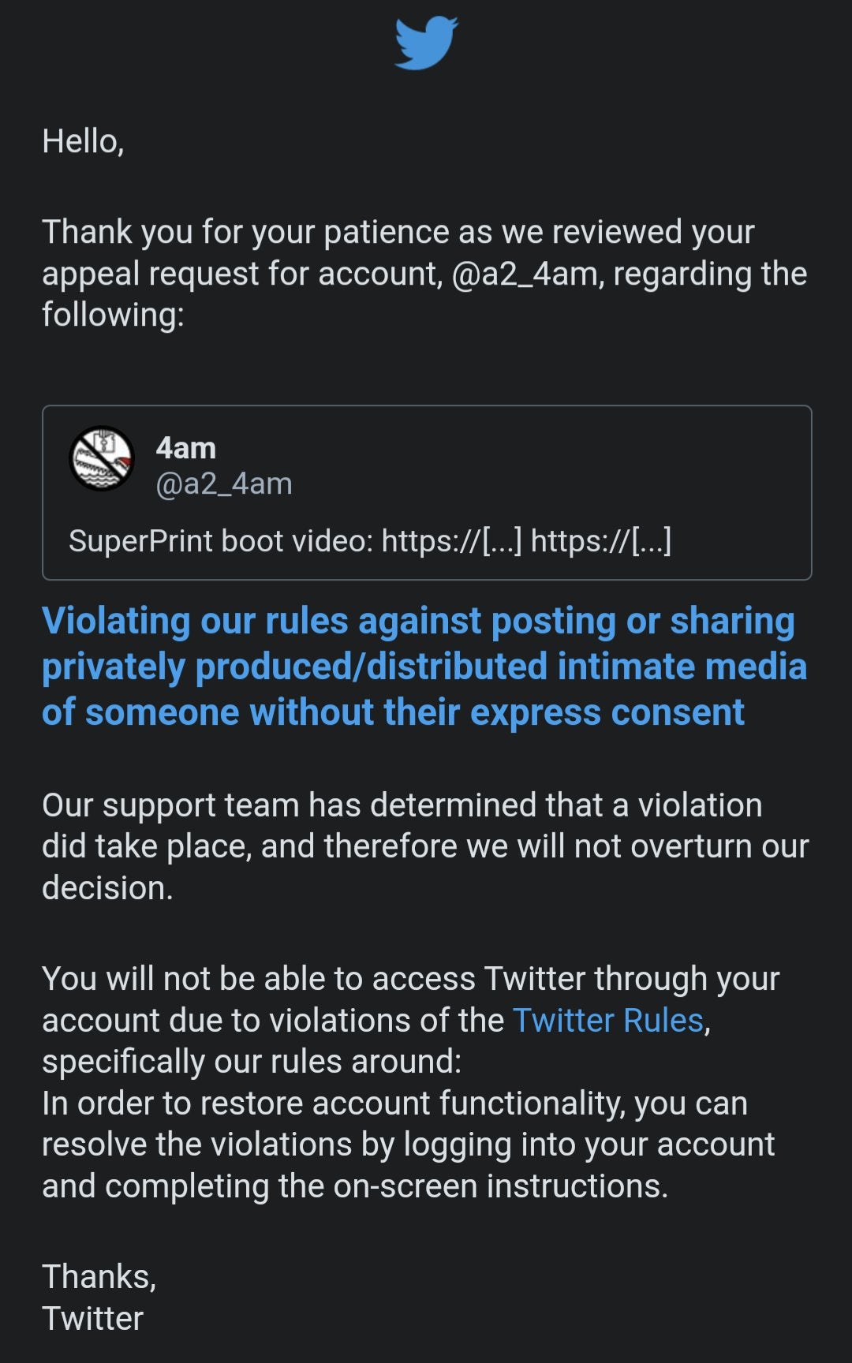Click the "Twitter" signature at bottom
852x1363 pixels.
pyautogui.click(x=92, y=1318)
